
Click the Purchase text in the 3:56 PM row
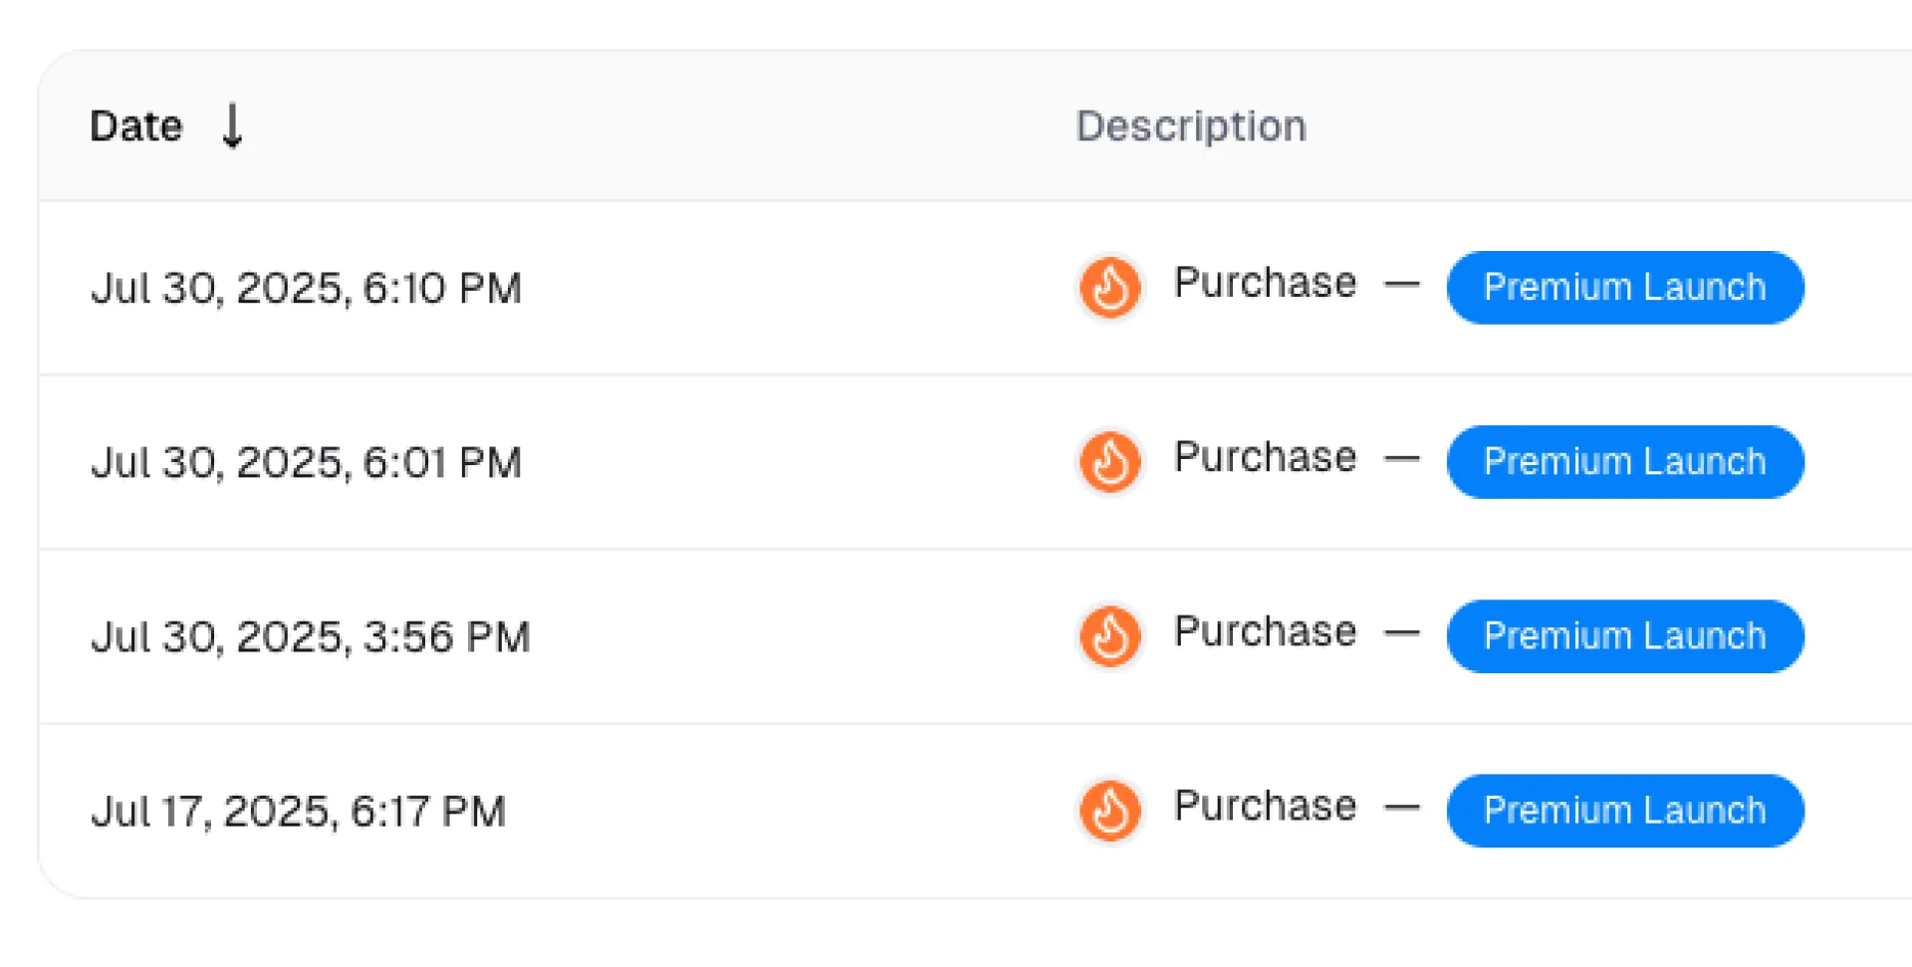[1266, 631]
